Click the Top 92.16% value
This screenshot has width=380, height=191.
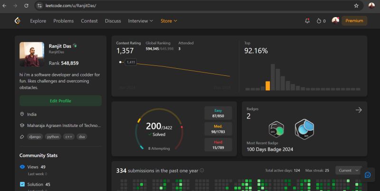coord(256,51)
